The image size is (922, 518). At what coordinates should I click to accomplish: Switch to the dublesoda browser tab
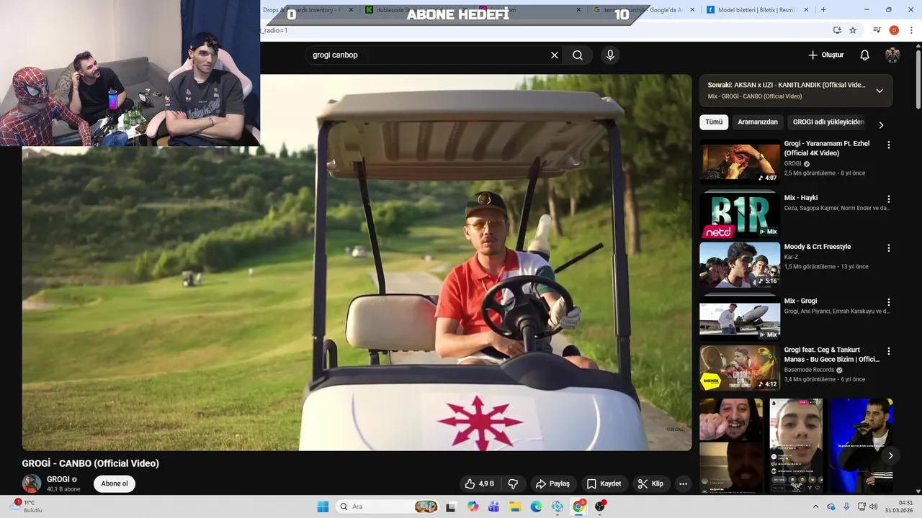click(x=414, y=10)
